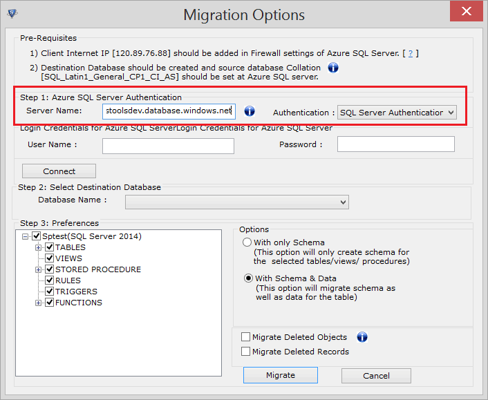Viewport: 488px width, 400px height.
Task: Click the info icon beside Collation prerequisite
Action: coord(333,68)
